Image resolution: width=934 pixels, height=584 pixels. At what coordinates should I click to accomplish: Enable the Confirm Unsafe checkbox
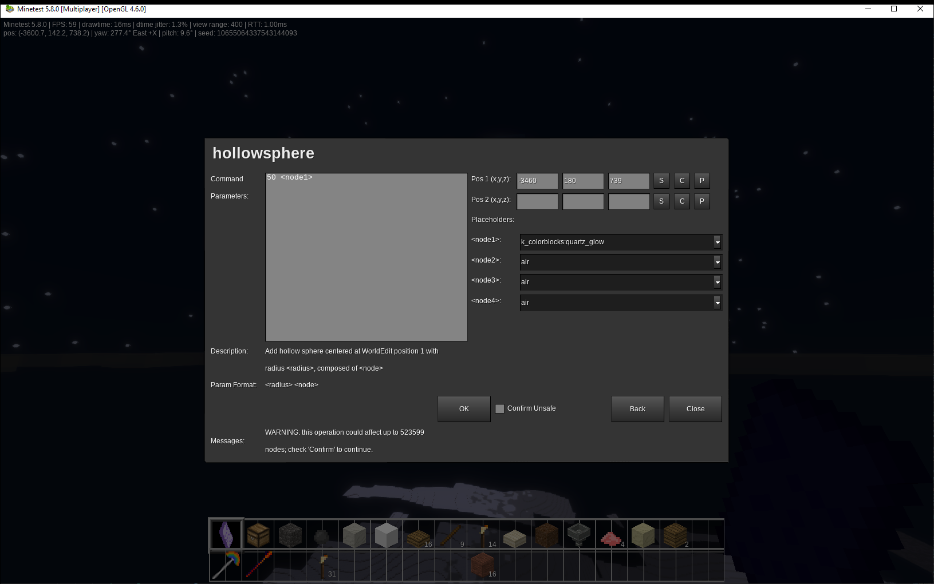500,408
